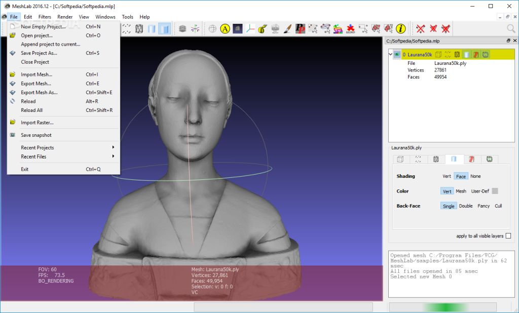Open the Filters menu in menu bar
Screen dimensions: 519x313
point(45,17)
